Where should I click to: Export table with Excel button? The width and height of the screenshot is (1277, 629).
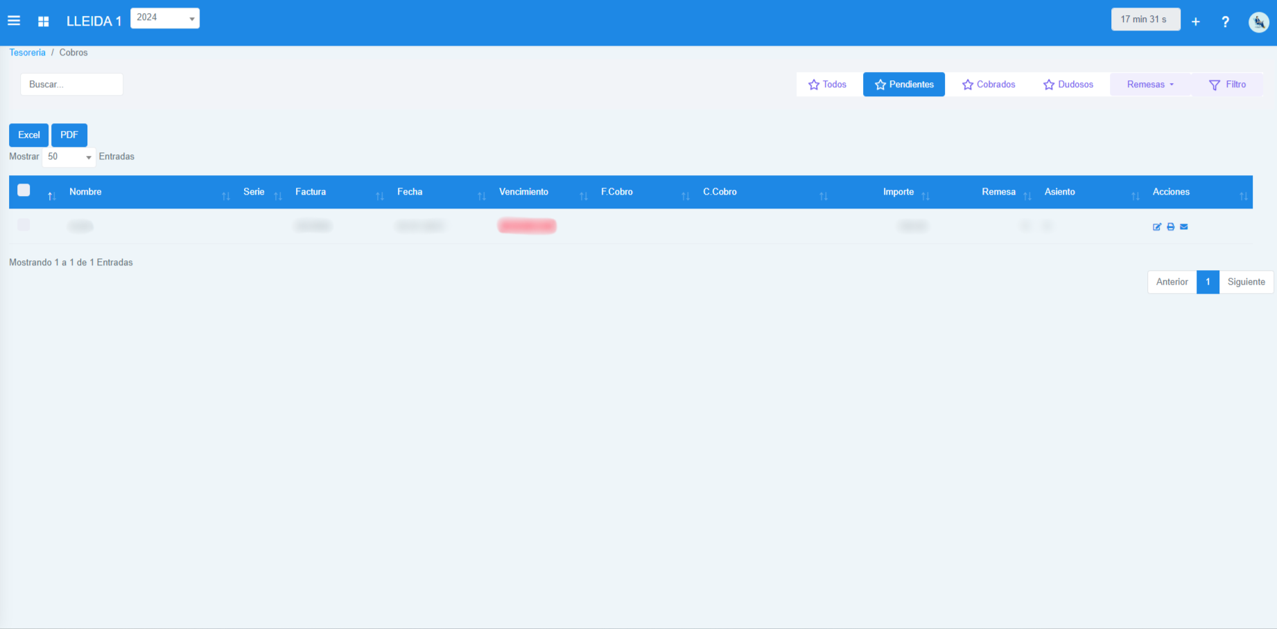click(28, 135)
